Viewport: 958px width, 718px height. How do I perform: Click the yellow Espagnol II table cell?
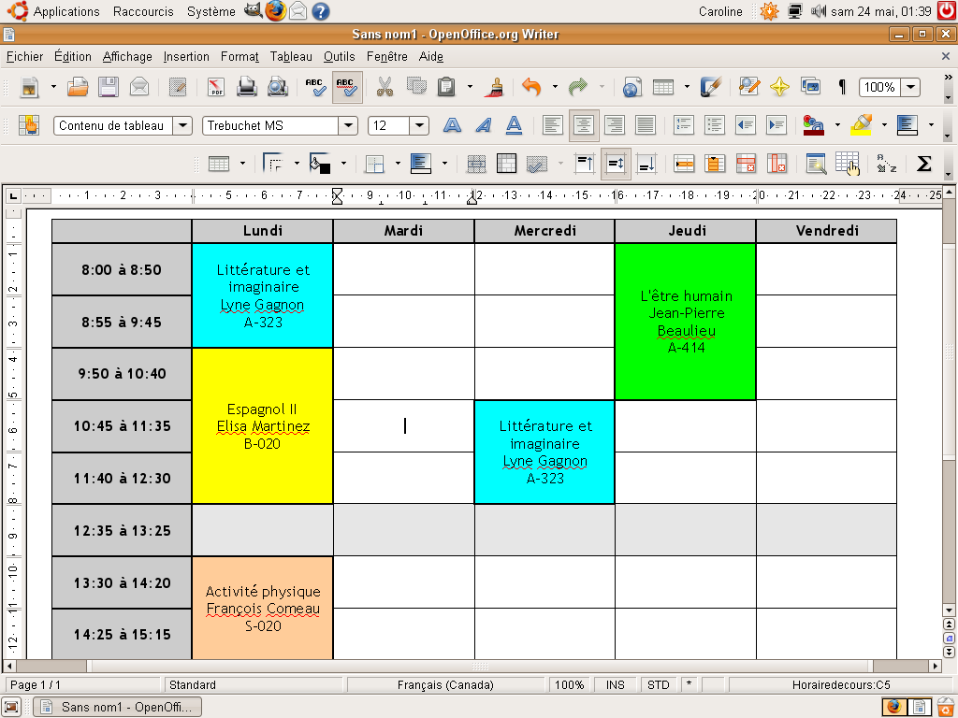[x=262, y=426]
